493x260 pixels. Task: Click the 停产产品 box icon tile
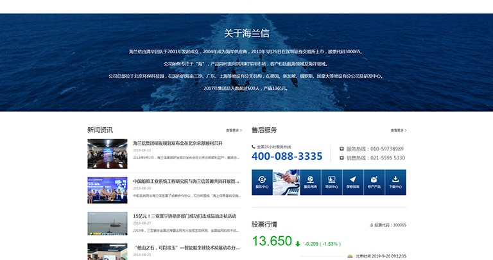374,182
